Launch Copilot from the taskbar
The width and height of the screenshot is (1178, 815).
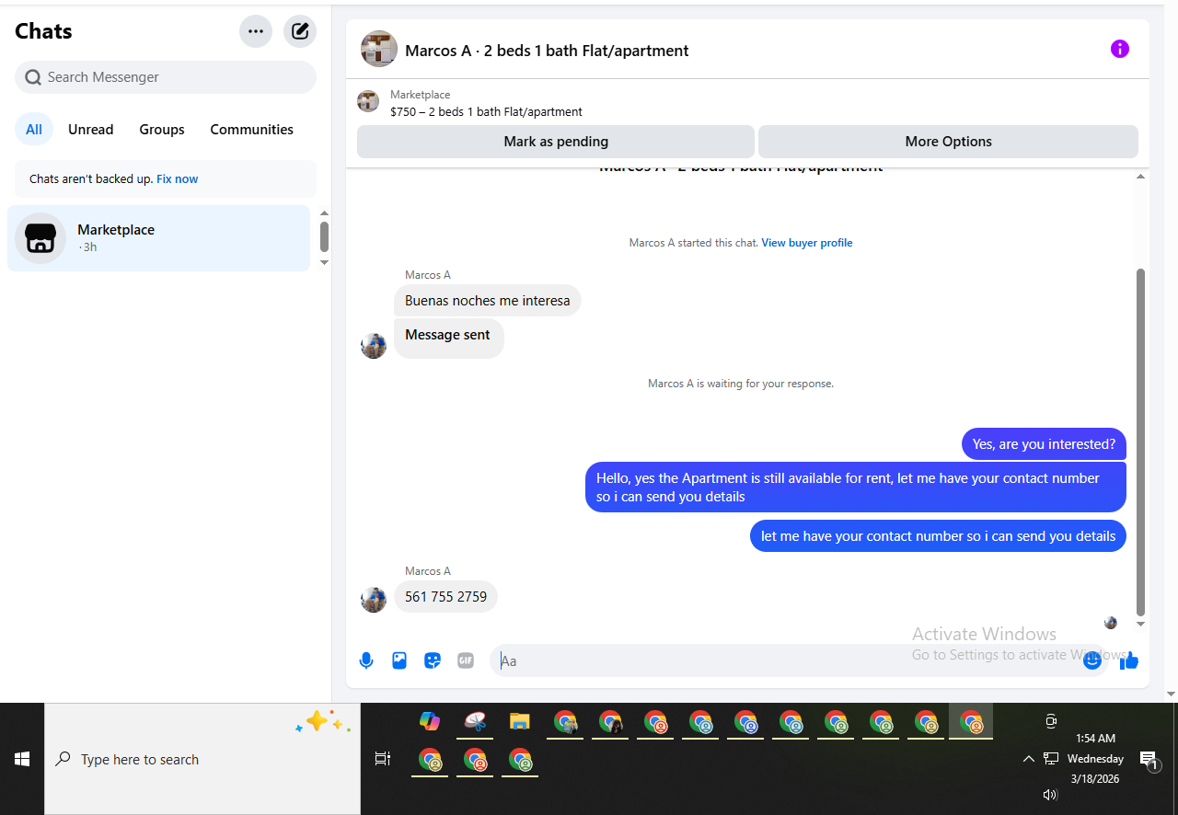click(430, 721)
